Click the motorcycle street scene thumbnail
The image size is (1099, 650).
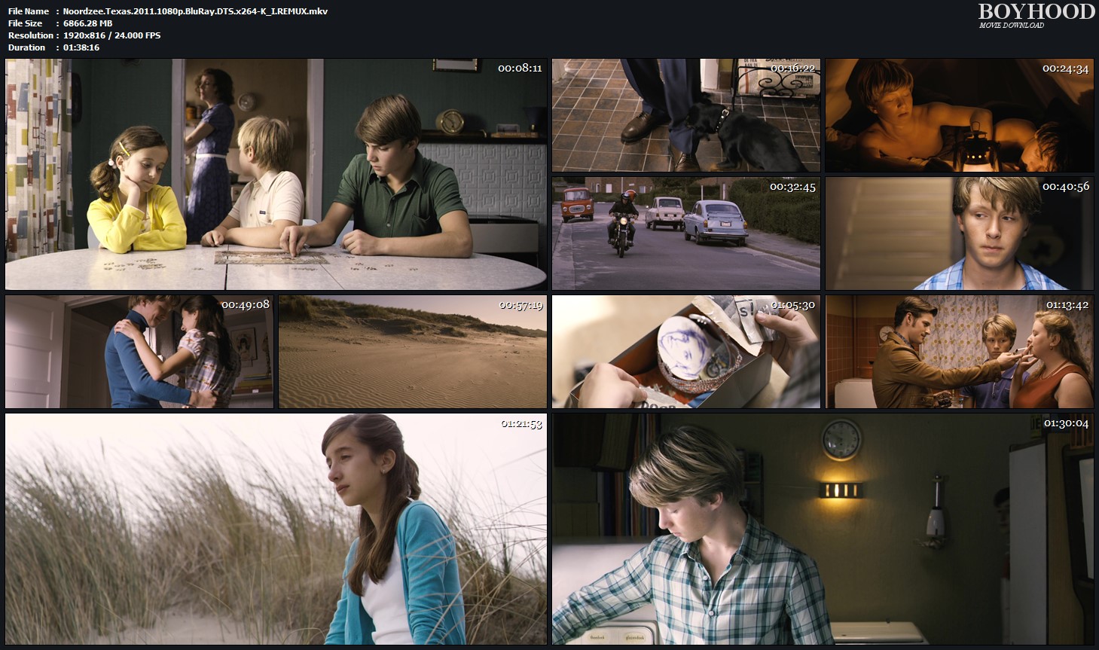tap(685, 233)
